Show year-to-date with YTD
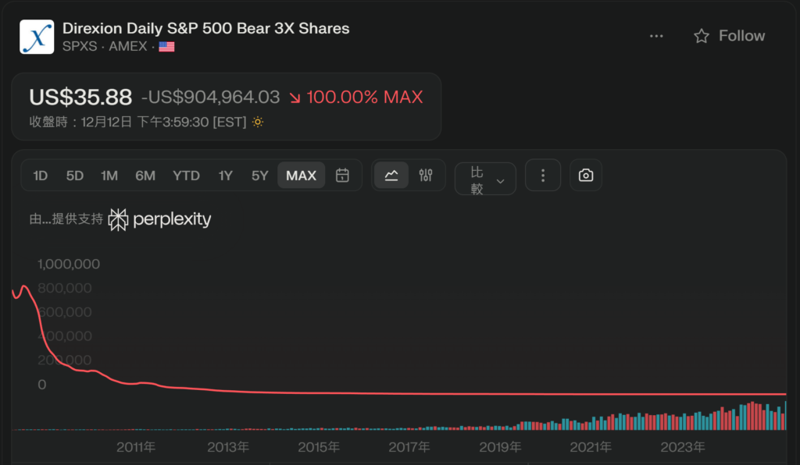800x465 pixels. [x=186, y=176]
